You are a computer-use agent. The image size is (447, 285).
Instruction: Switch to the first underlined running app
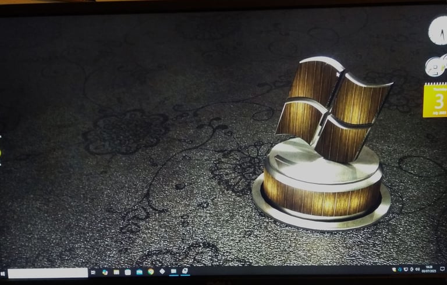point(173,271)
